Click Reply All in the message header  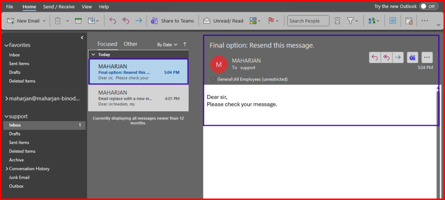click(x=386, y=58)
